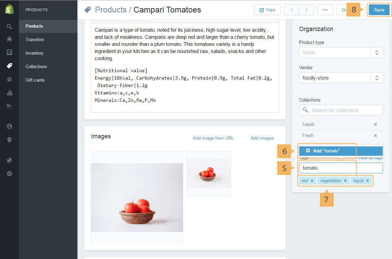Select Inventory in the Products menu

[34, 53]
